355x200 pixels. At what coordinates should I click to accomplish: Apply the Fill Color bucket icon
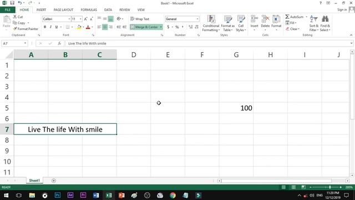tap(79, 27)
